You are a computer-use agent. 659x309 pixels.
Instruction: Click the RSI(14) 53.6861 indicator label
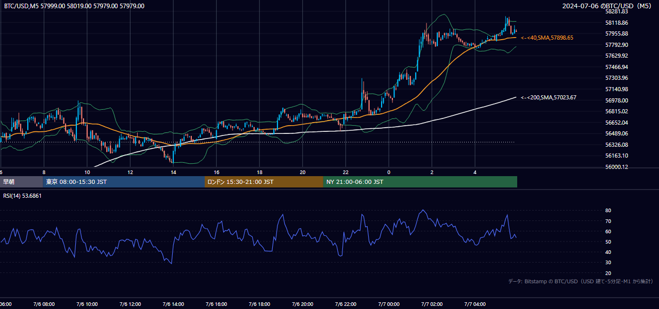tap(23, 196)
